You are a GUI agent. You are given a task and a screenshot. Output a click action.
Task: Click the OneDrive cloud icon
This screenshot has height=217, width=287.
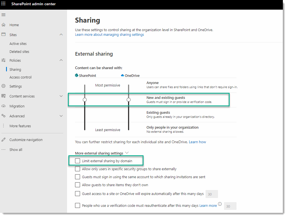(x=123, y=75)
